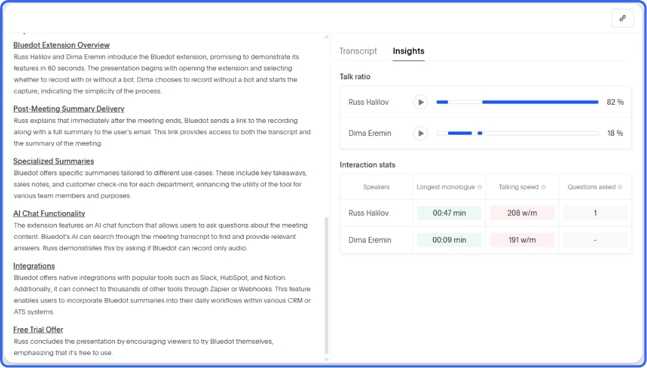Open info icon beside Questions asked
Image resolution: width=647 pixels, height=368 pixels.
620,187
